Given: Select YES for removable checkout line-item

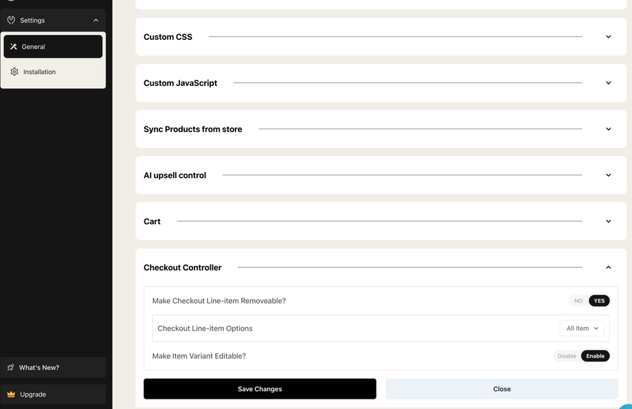Looking at the screenshot, I should click(599, 301).
